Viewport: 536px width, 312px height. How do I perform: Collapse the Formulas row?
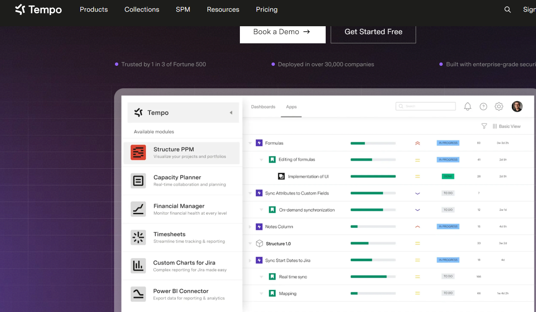pos(250,143)
